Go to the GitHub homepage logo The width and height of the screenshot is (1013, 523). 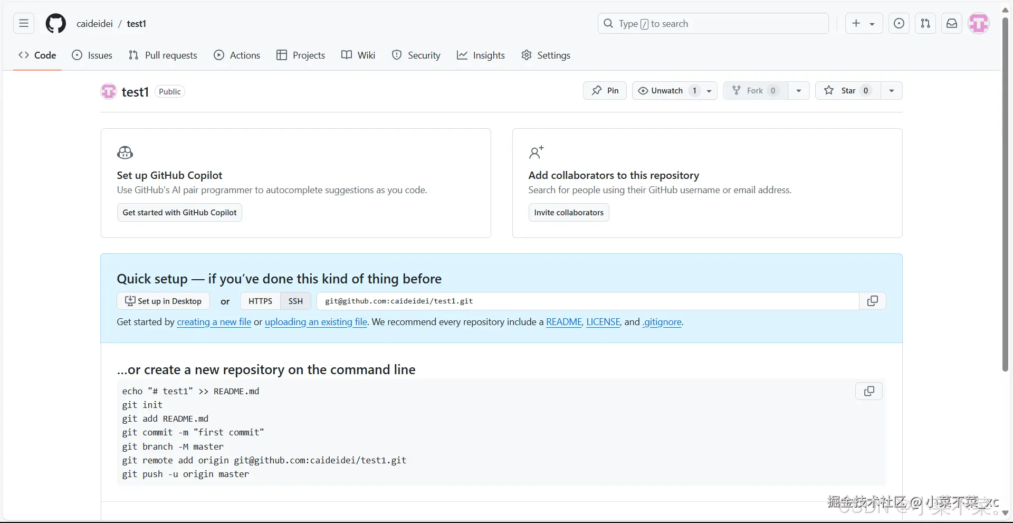[x=56, y=24]
